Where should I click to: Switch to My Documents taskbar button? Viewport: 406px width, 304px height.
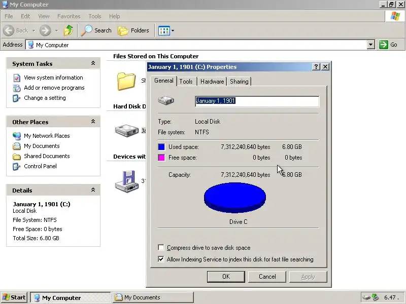coord(153,297)
